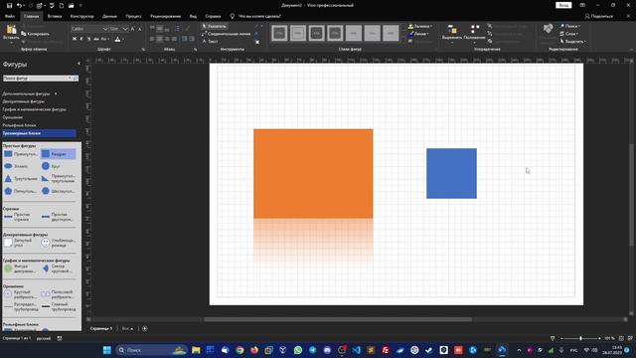
Task: Decrease the font size
Action: coord(139,29)
